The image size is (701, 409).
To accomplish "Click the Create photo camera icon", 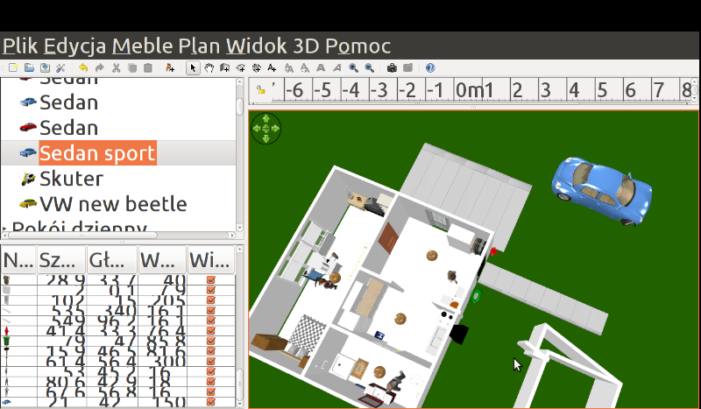I will coord(392,67).
